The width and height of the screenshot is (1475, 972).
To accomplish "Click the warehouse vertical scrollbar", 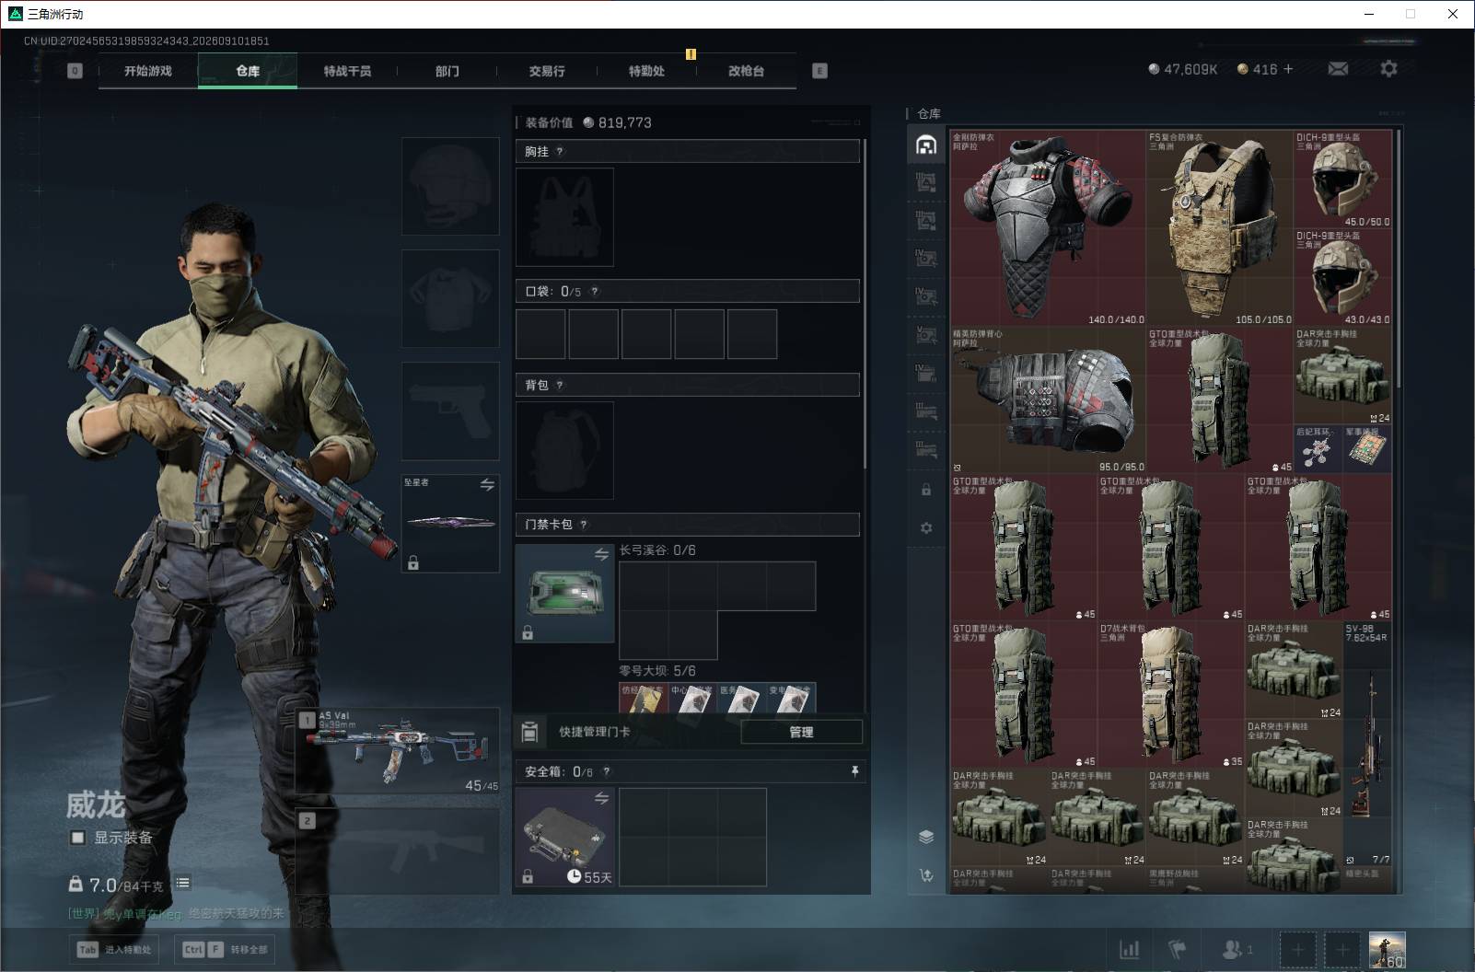I will pos(1399,258).
